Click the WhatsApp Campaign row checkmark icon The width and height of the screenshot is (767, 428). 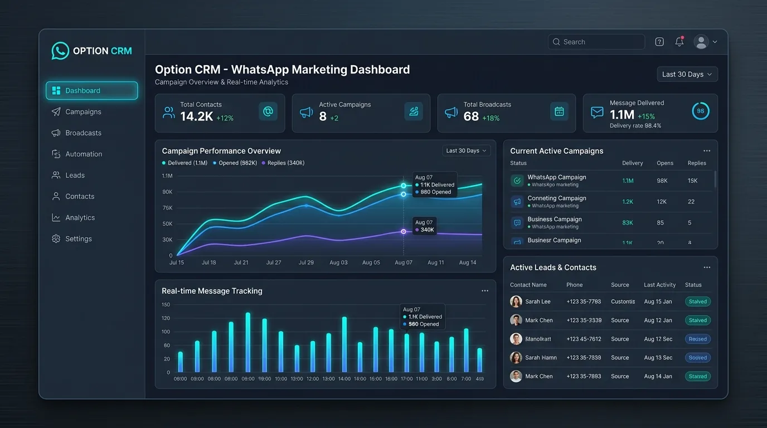517,181
